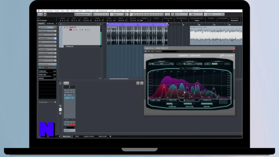Click the undo/redo icons in MixConsole header
This screenshot has width=279, height=157.
[x=66, y=83]
